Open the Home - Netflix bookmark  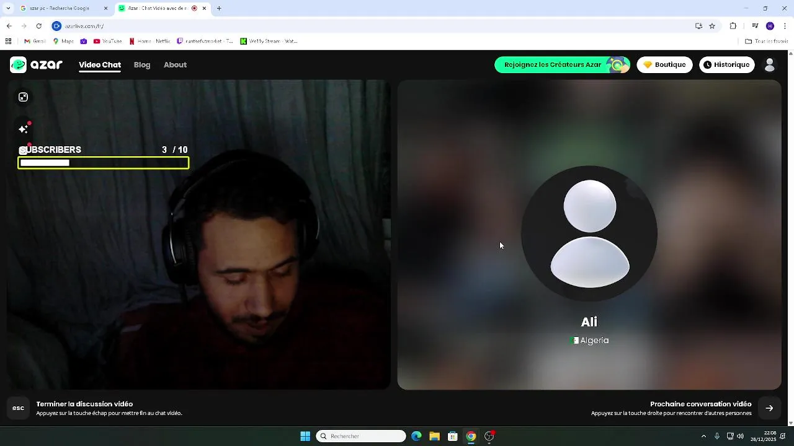point(149,42)
